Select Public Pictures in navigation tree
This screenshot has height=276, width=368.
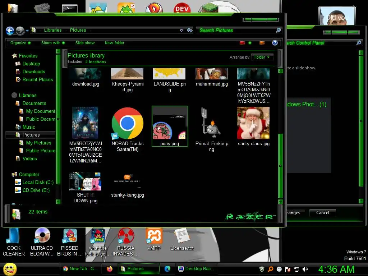point(40,151)
